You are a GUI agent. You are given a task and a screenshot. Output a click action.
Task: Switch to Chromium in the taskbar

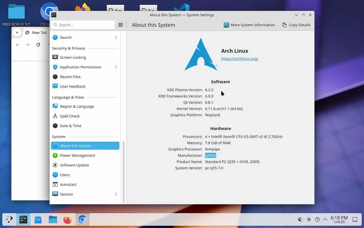click(x=82, y=219)
